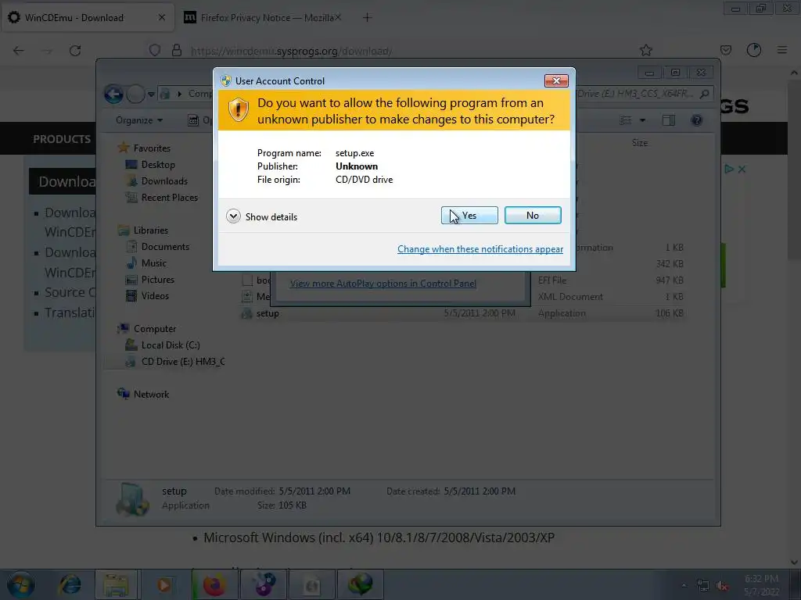Click Explorer change view icon
801x600 pixels.
625,120
